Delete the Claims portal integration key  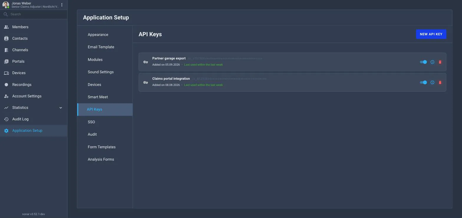440,82
